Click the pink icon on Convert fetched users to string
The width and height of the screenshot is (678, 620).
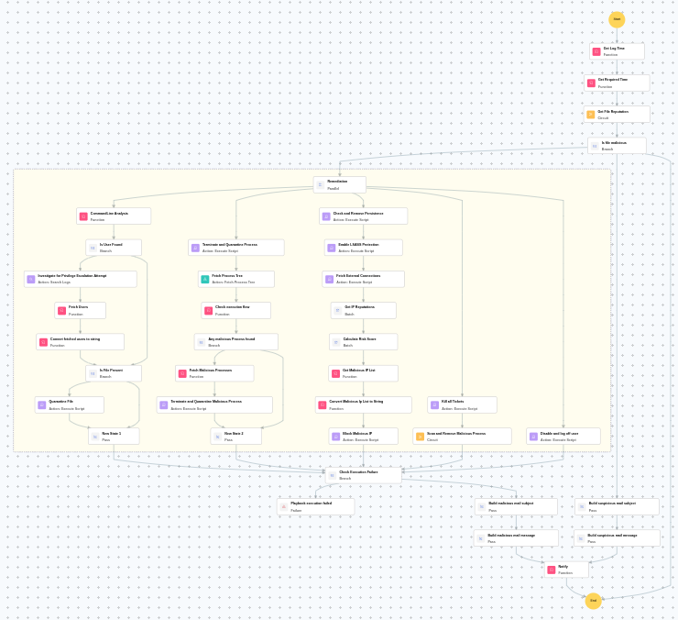tap(43, 342)
